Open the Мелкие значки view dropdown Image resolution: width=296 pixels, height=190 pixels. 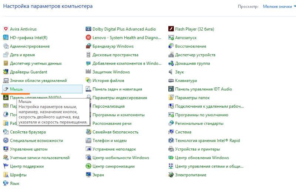click(278, 7)
